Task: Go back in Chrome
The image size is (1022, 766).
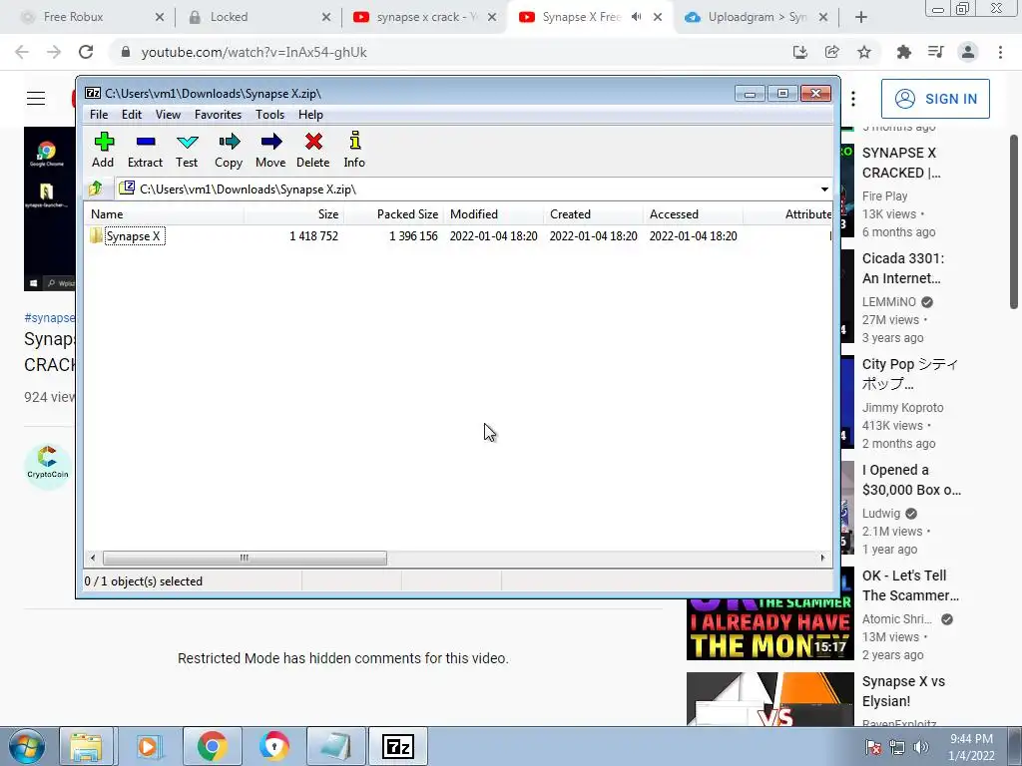Action: pos(22,52)
